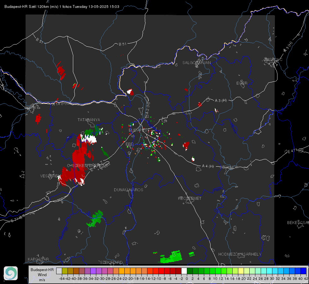Click the 'Budapest-HR Wind m/s' legend label
The image size is (309, 284).
click(x=42, y=275)
